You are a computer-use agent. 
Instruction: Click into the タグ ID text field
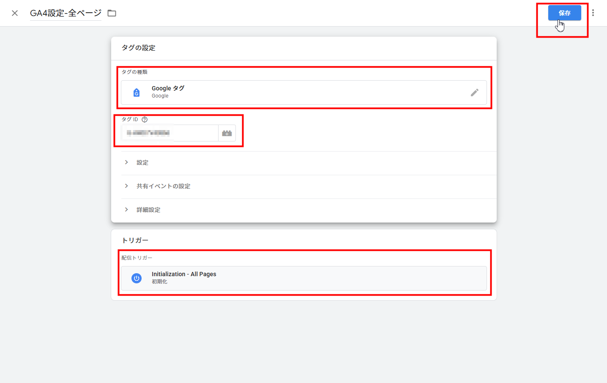169,133
